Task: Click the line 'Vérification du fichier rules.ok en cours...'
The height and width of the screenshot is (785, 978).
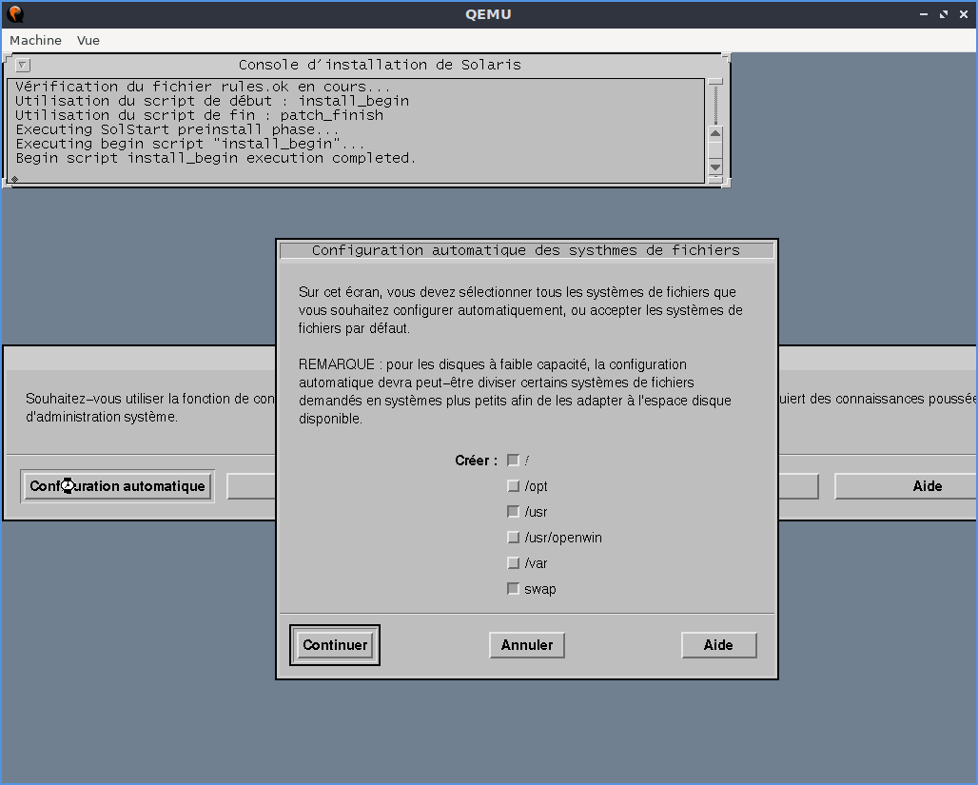Action: (204, 87)
